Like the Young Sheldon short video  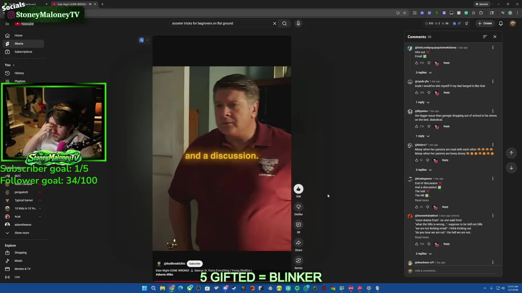pos(299,189)
